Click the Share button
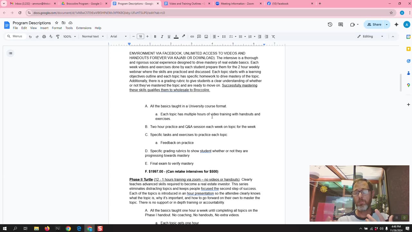Image resolution: width=412 pixels, height=232 pixels. 374,24
